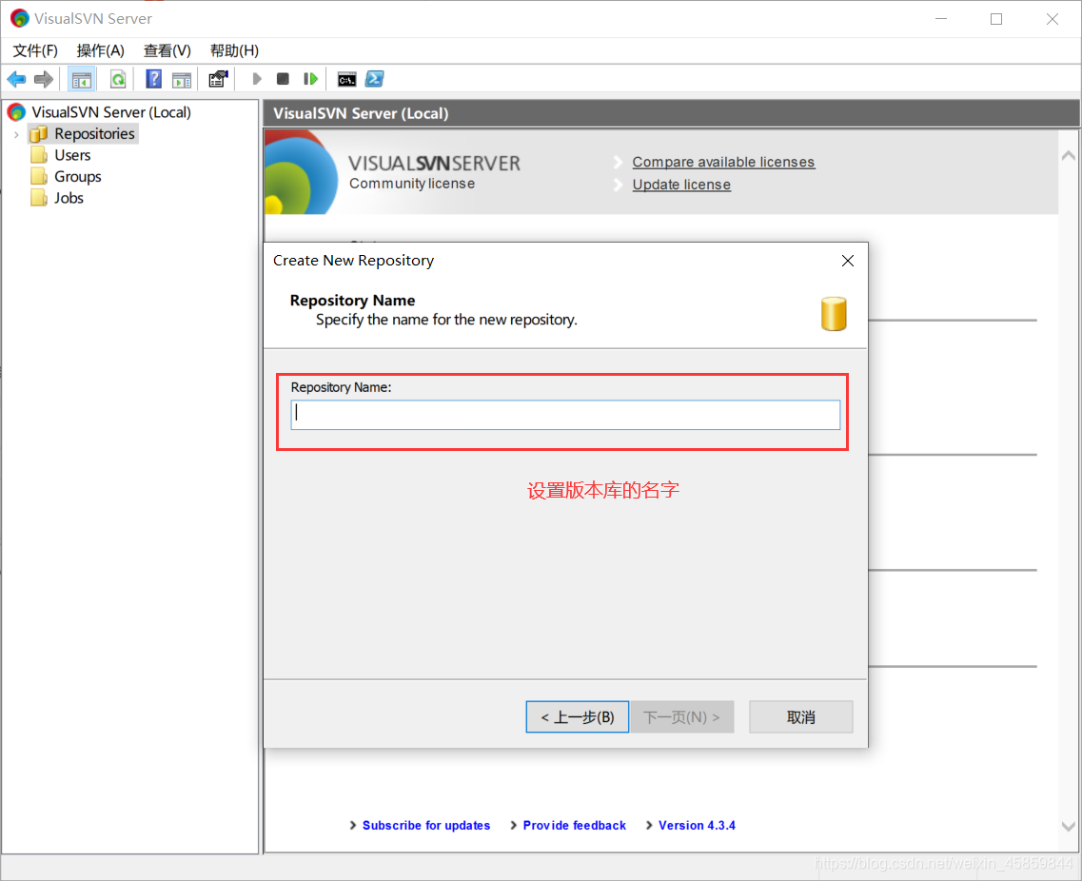The image size is (1082, 881).
Task: Click the Stop service square icon
Action: click(x=283, y=79)
